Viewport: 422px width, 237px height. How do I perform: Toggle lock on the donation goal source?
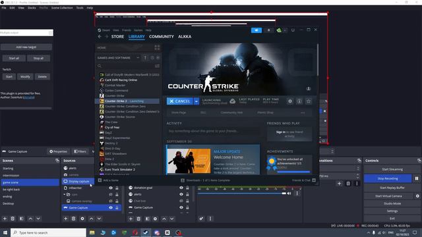187,188
